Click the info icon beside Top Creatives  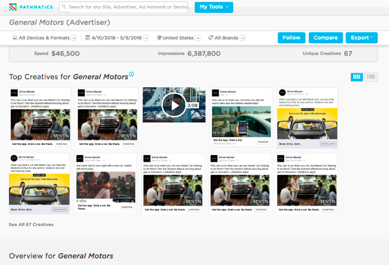pos(132,74)
